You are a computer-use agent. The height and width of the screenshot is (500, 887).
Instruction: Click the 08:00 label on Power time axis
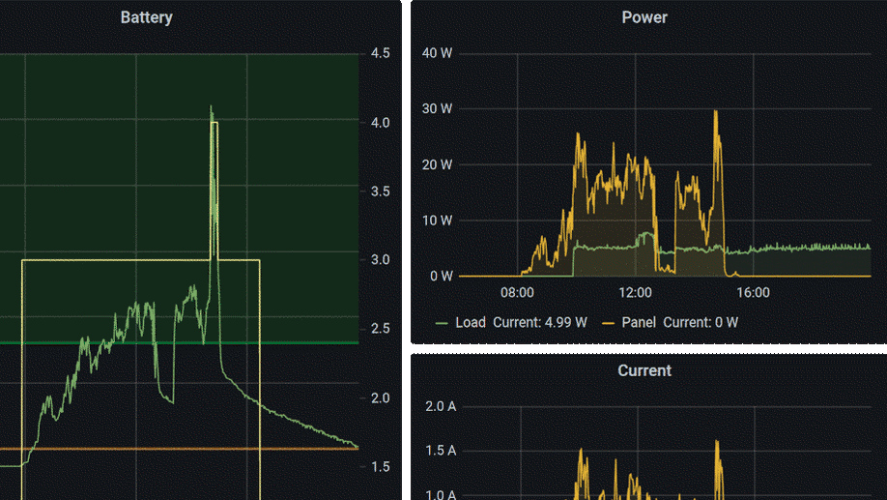517,292
